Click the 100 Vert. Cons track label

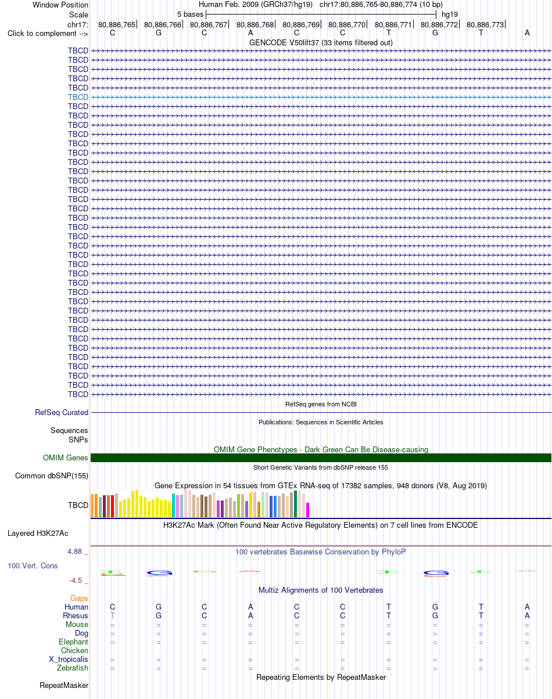[x=33, y=565]
